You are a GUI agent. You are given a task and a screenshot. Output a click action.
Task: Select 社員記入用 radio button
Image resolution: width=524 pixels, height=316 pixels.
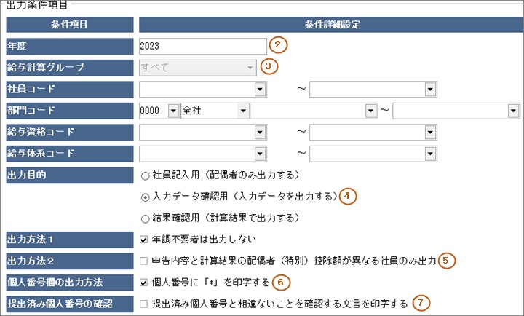145,175
